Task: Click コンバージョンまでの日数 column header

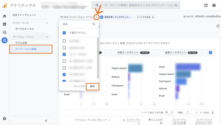Action: 179,121
